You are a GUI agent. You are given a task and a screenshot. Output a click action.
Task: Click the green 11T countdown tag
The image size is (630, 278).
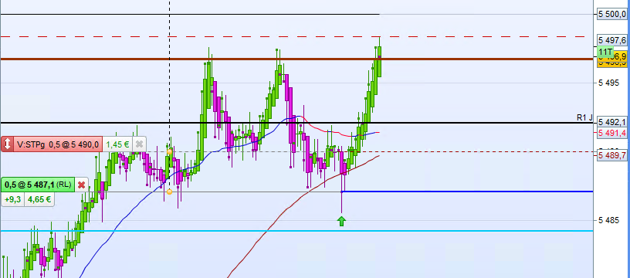click(605, 52)
